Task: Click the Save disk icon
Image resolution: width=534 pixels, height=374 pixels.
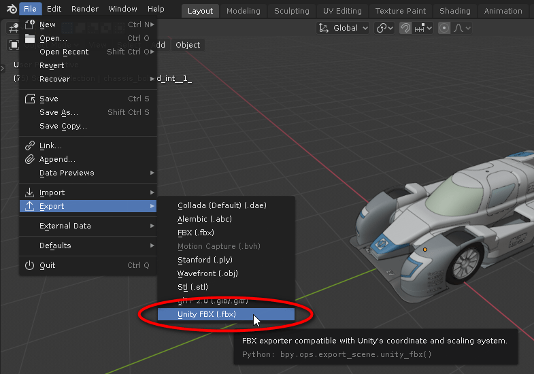Action: coord(30,99)
